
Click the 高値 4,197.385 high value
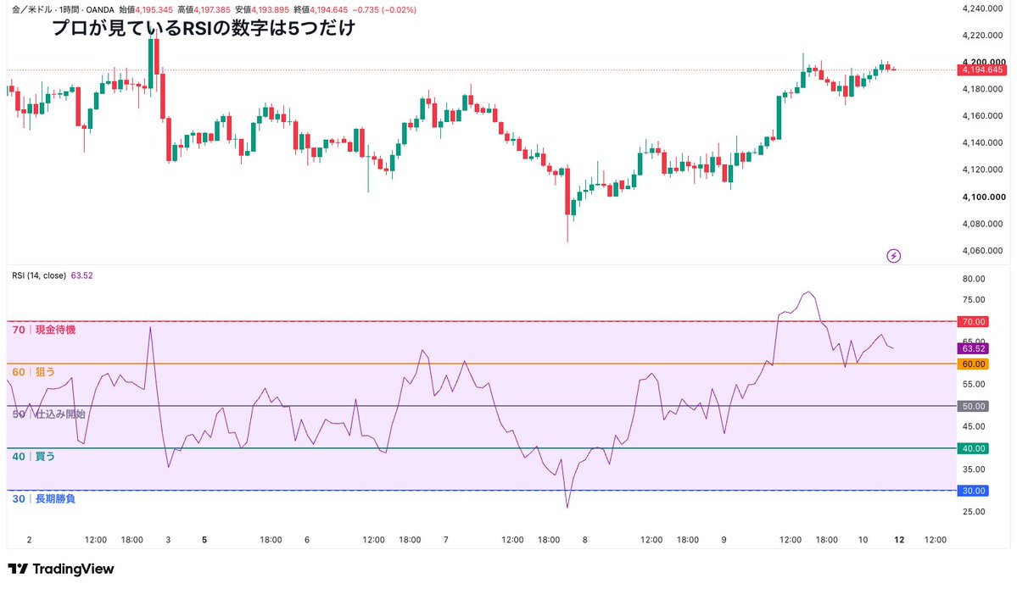point(204,9)
